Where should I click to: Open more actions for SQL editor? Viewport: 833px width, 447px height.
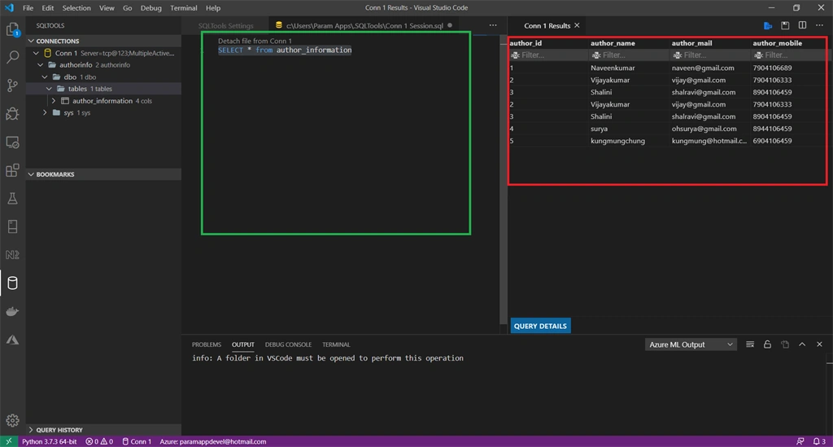pyautogui.click(x=493, y=25)
